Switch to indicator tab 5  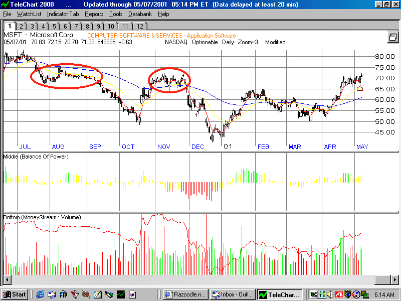click(54, 27)
